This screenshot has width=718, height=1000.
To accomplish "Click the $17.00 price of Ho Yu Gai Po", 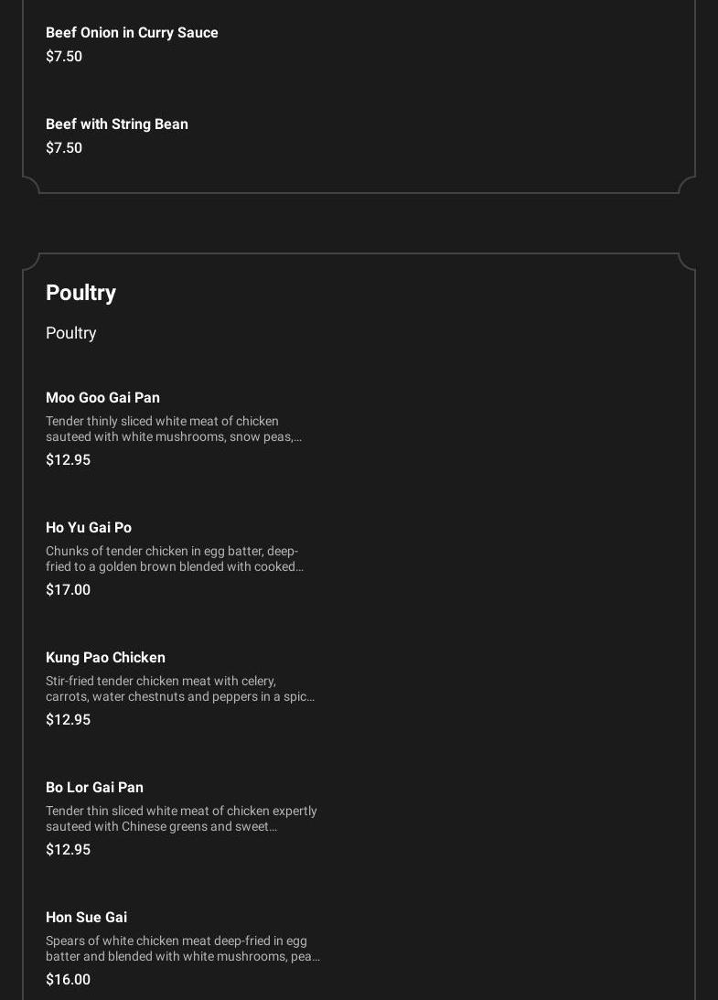I will coord(68,590).
